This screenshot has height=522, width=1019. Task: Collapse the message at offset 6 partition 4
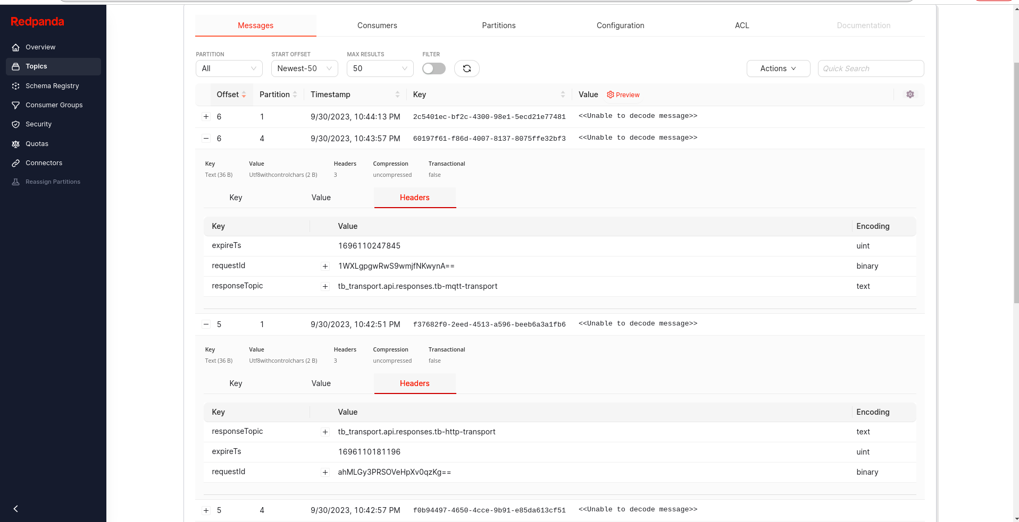click(x=206, y=138)
